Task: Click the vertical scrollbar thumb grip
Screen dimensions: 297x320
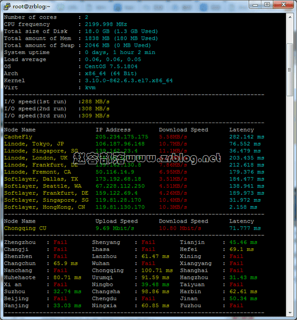Action: tap(290, 70)
